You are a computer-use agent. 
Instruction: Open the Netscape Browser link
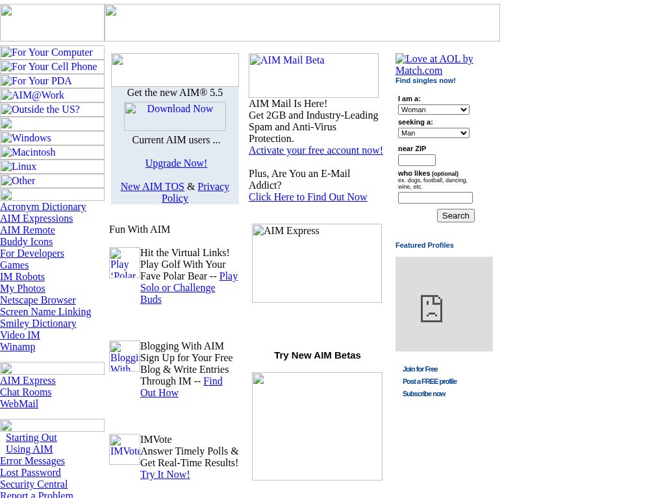38,300
